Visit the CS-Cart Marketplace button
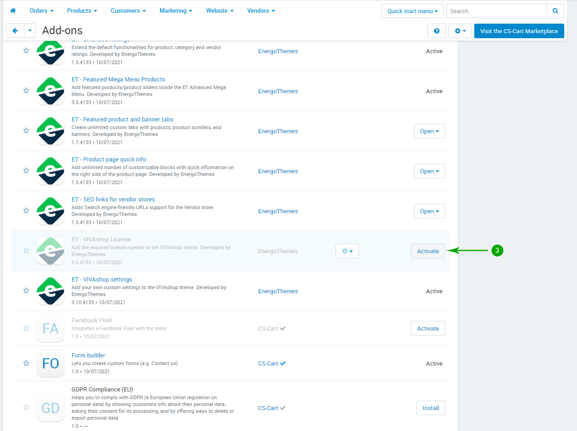Viewport: 577px width, 431px height. (519, 31)
